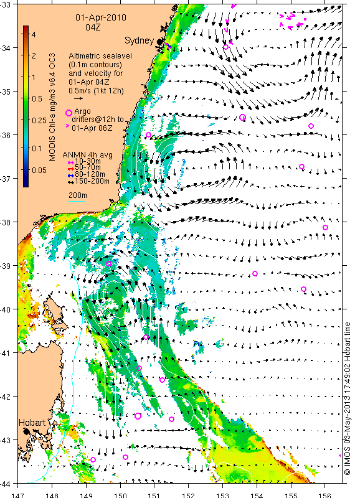The height and width of the screenshot is (498, 355).
Task: Click the time text "04Z" under the date
Action: click(x=93, y=27)
